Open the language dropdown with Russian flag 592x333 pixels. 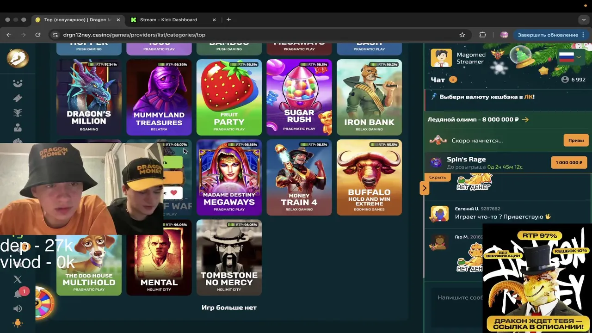tap(570, 57)
